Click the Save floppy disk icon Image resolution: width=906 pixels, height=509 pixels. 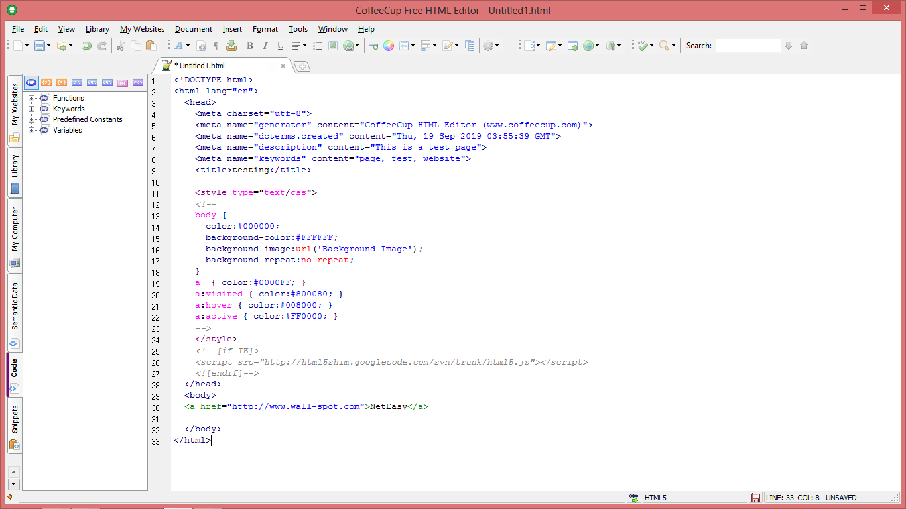[x=40, y=46]
